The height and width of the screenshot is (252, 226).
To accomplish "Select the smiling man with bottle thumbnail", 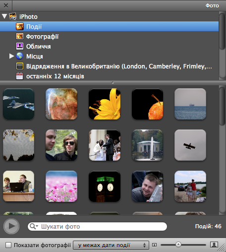I will click(147, 186).
